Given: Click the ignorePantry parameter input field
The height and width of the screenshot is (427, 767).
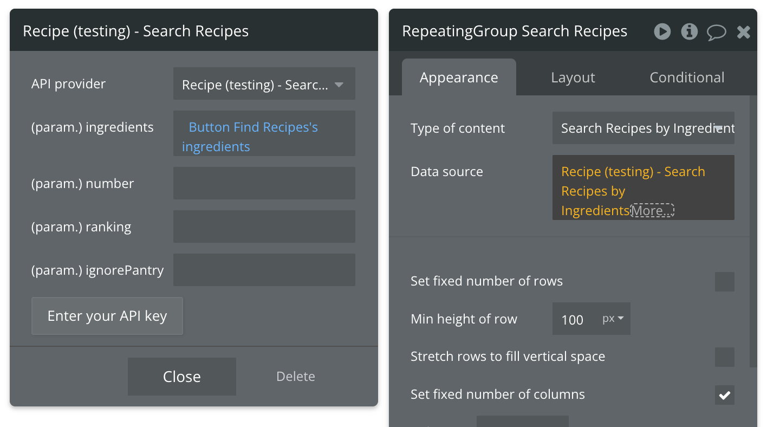Looking at the screenshot, I should tap(264, 270).
